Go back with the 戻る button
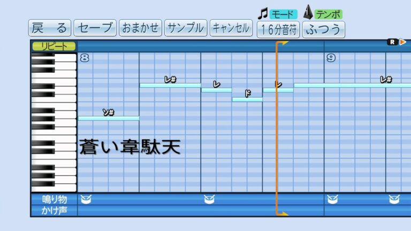This screenshot has width=411, height=231. tap(49, 28)
